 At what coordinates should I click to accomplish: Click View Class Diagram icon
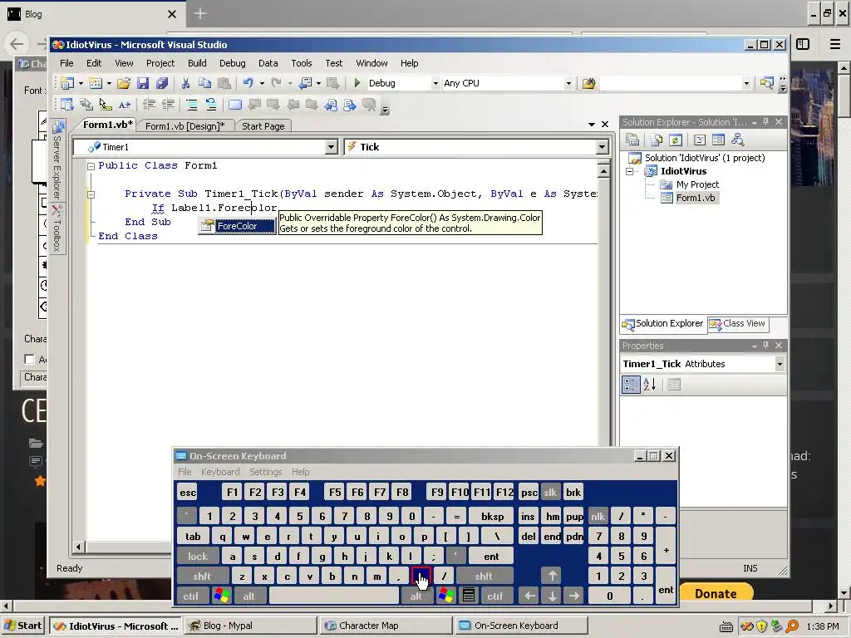pos(738,140)
